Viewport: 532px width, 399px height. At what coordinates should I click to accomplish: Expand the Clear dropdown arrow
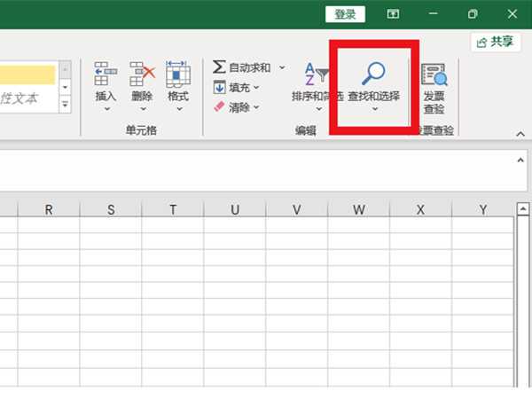tap(257, 107)
